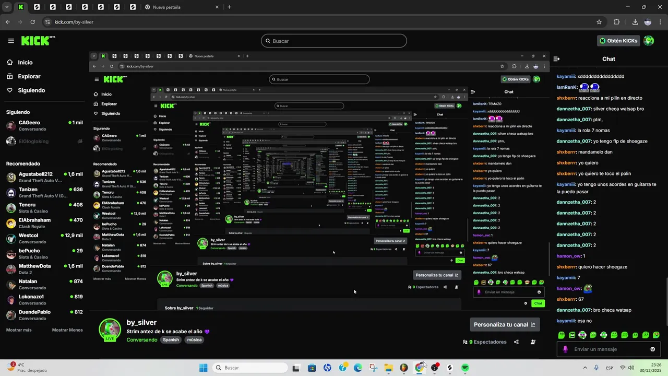Open the user avatar menu
The width and height of the screenshot is (668, 376).
pyautogui.click(x=649, y=41)
